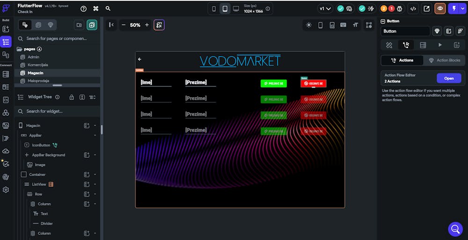
Task: Open the v1 version dropdown
Action: (325, 8)
